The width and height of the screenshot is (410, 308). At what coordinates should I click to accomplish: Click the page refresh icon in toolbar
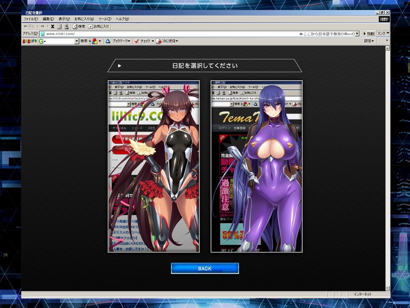59,26
